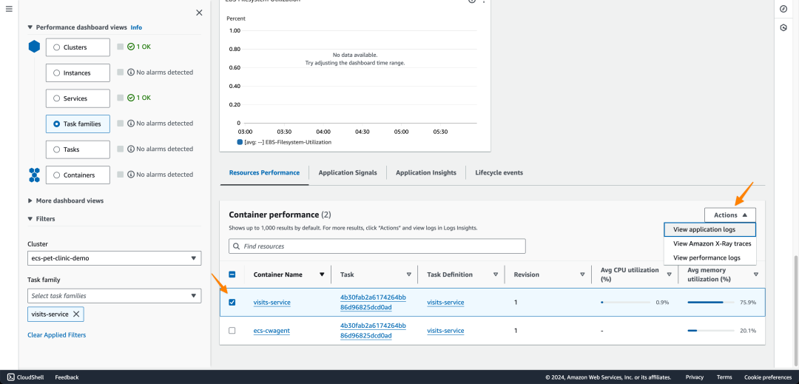Open Feedback in the footer
This screenshot has width=799, height=384.
pos(67,377)
